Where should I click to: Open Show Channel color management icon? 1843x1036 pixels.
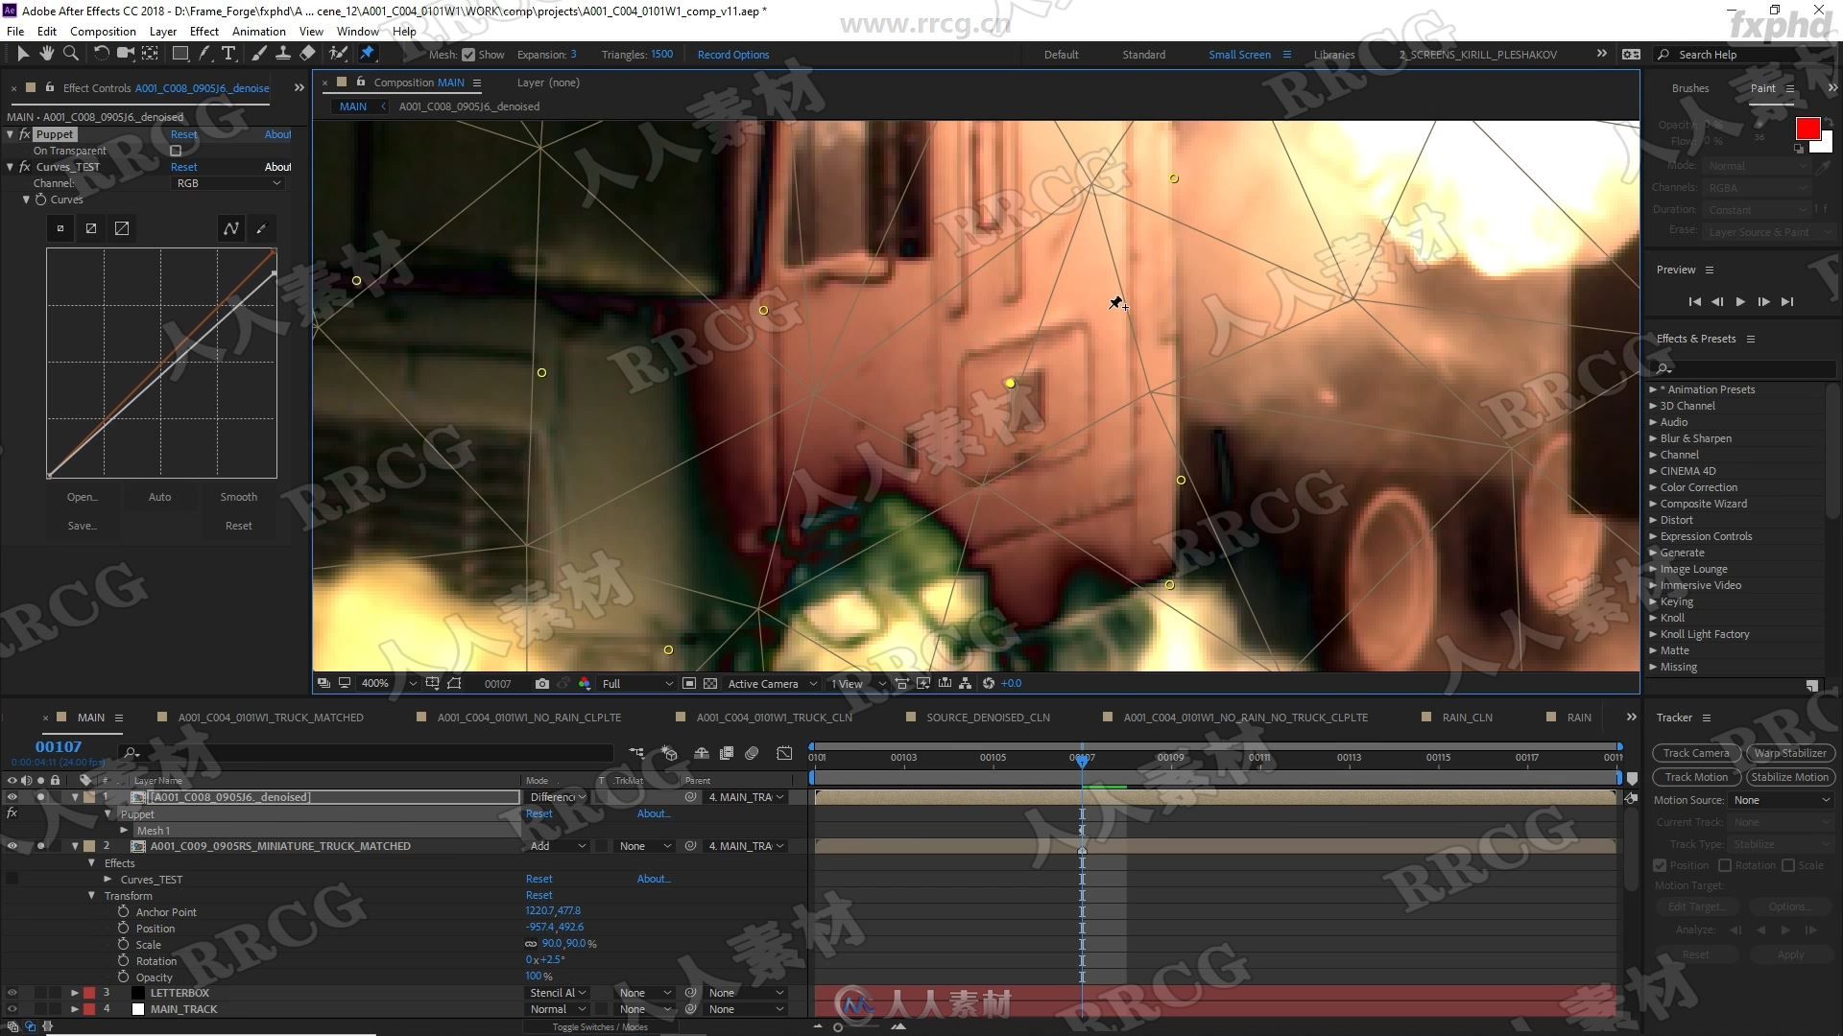click(x=585, y=684)
